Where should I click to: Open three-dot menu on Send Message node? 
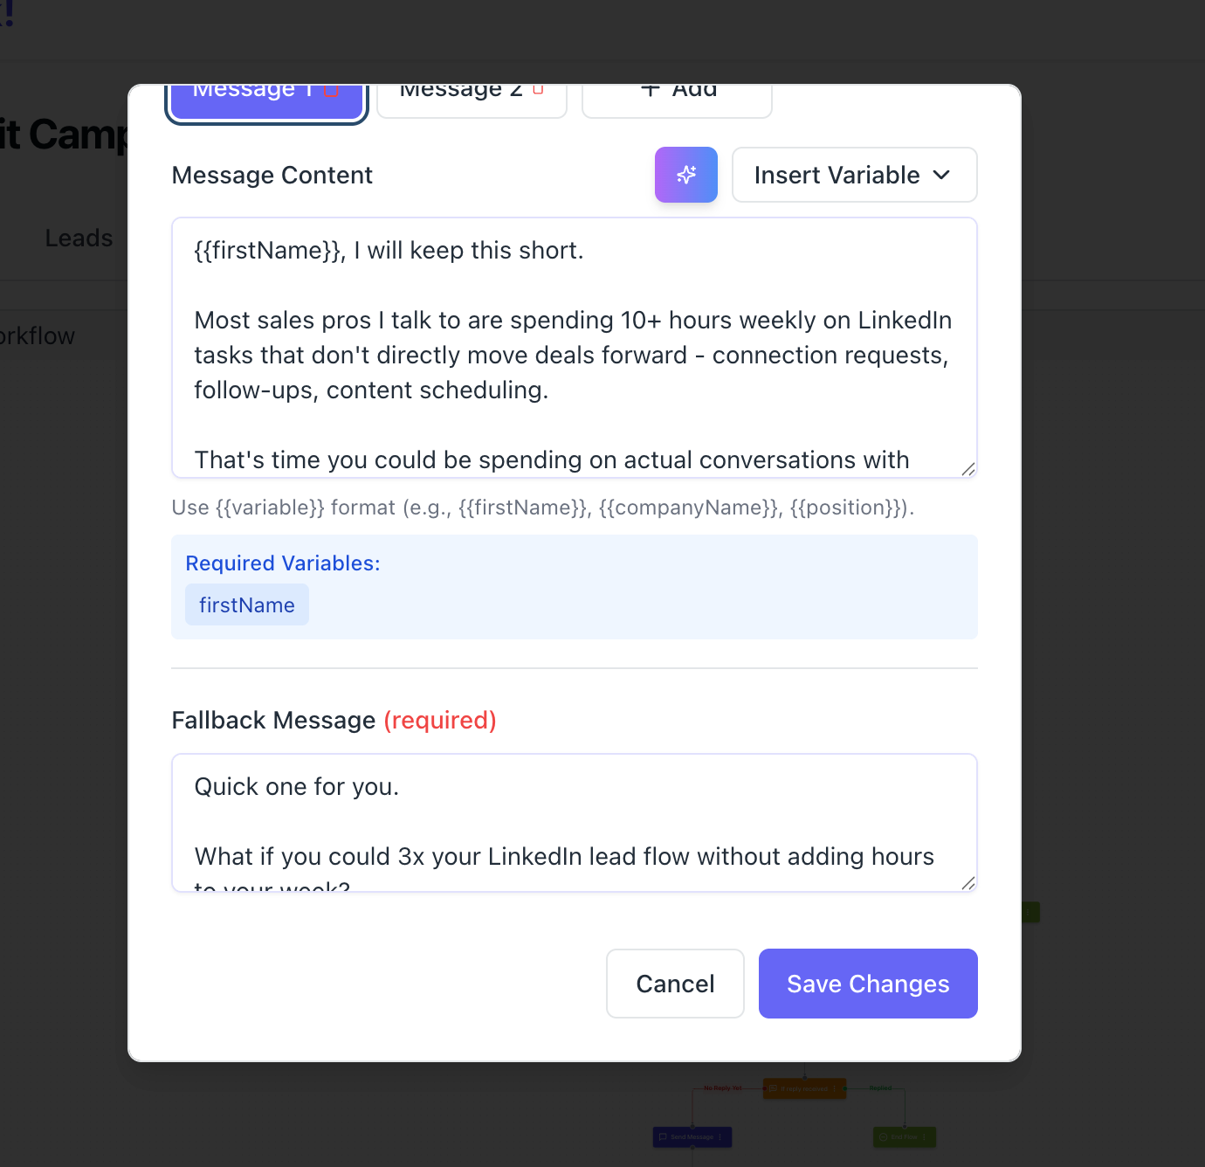(x=720, y=1137)
